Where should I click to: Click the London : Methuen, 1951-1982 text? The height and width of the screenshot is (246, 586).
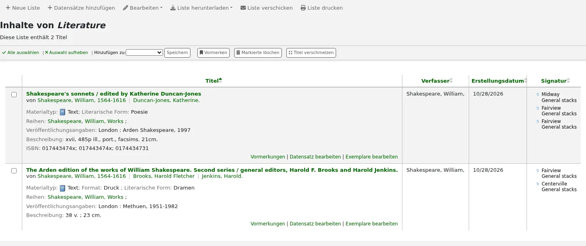138,206
